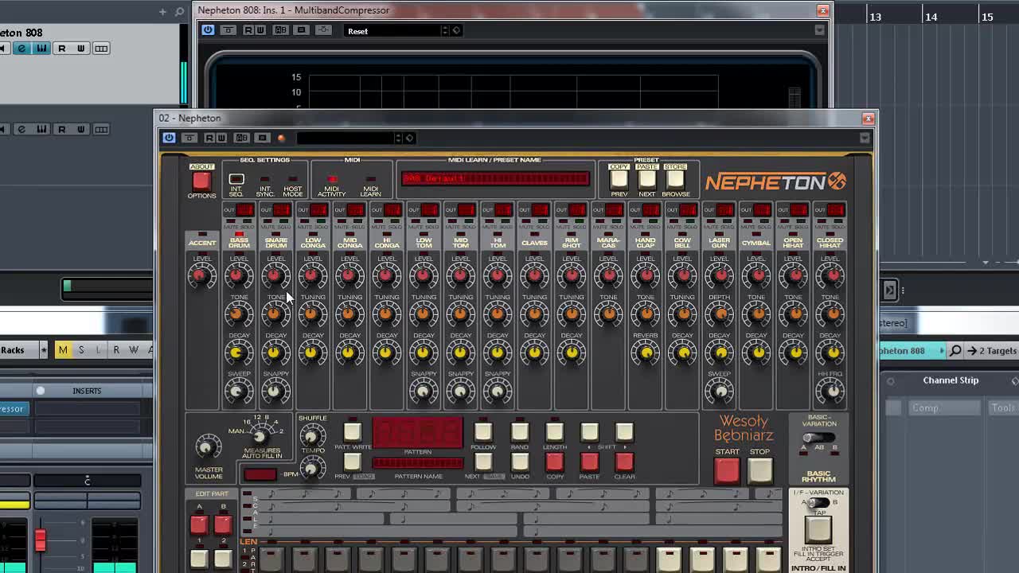Click the TEMPO knob
This screenshot has height=573, width=1019.
pos(312,468)
